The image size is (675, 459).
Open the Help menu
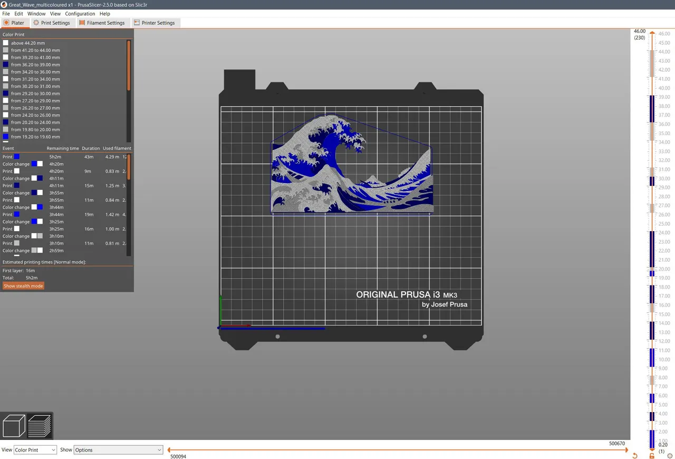click(x=104, y=14)
